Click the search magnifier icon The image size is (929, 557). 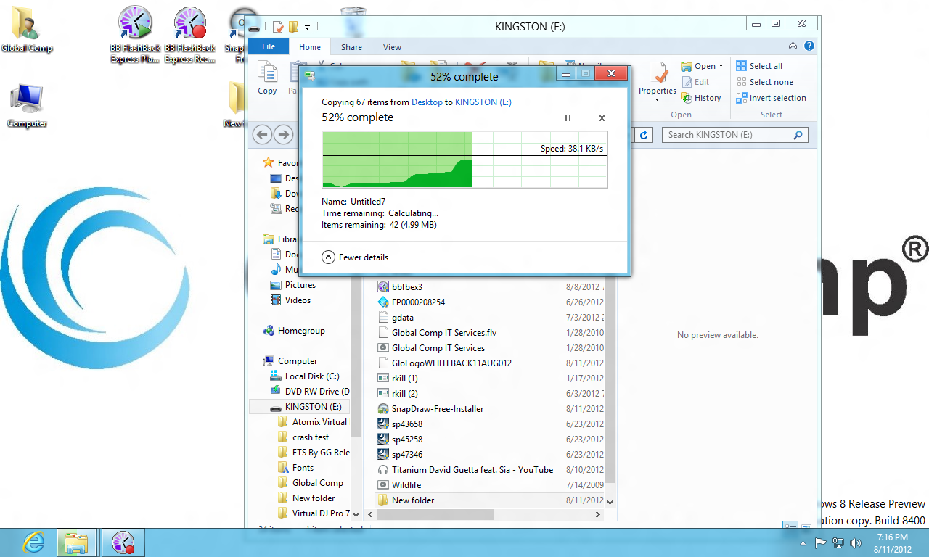point(798,134)
